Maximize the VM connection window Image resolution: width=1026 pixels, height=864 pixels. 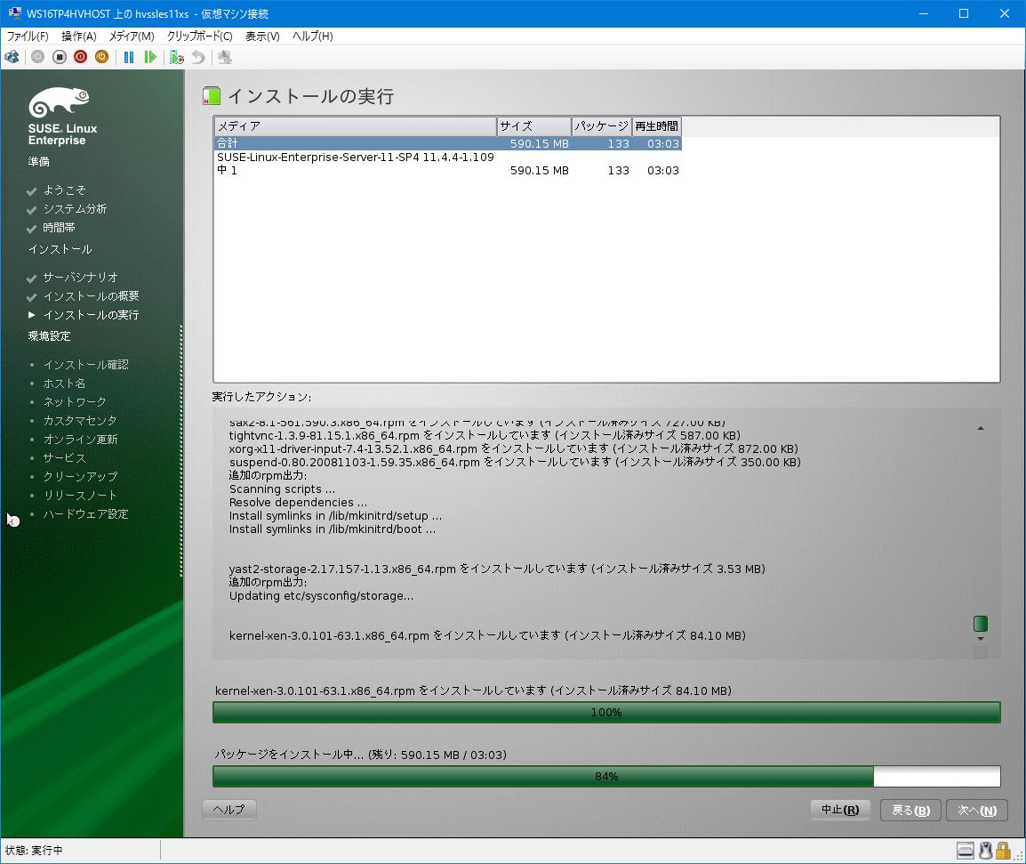tap(964, 13)
